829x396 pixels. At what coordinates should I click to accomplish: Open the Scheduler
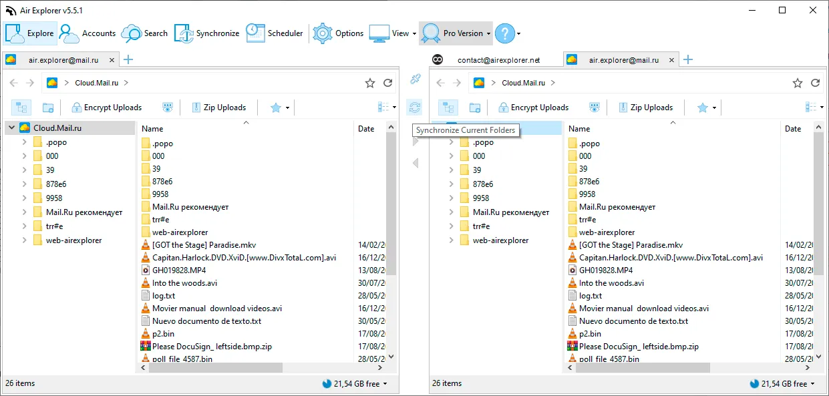274,33
